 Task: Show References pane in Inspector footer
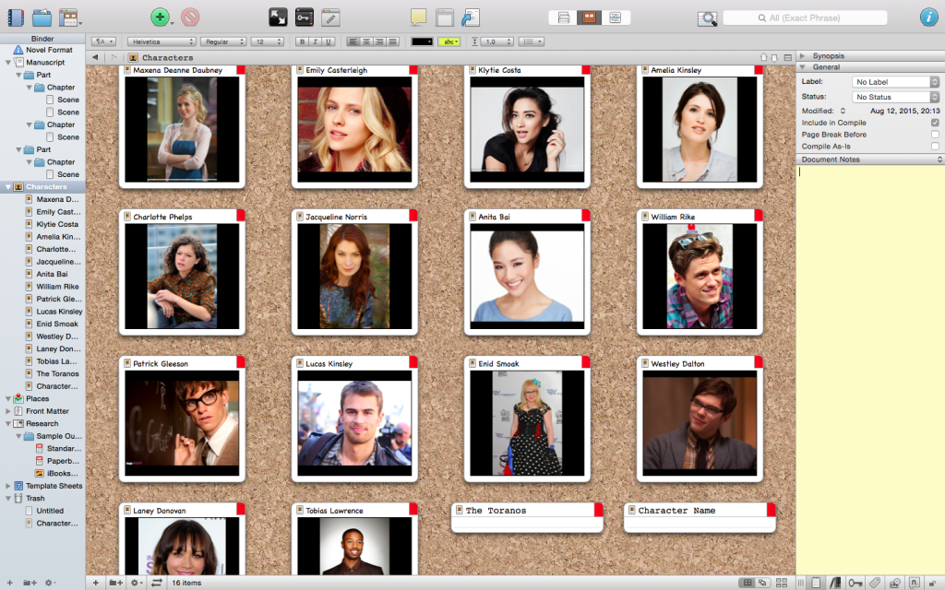[x=834, y=583]
